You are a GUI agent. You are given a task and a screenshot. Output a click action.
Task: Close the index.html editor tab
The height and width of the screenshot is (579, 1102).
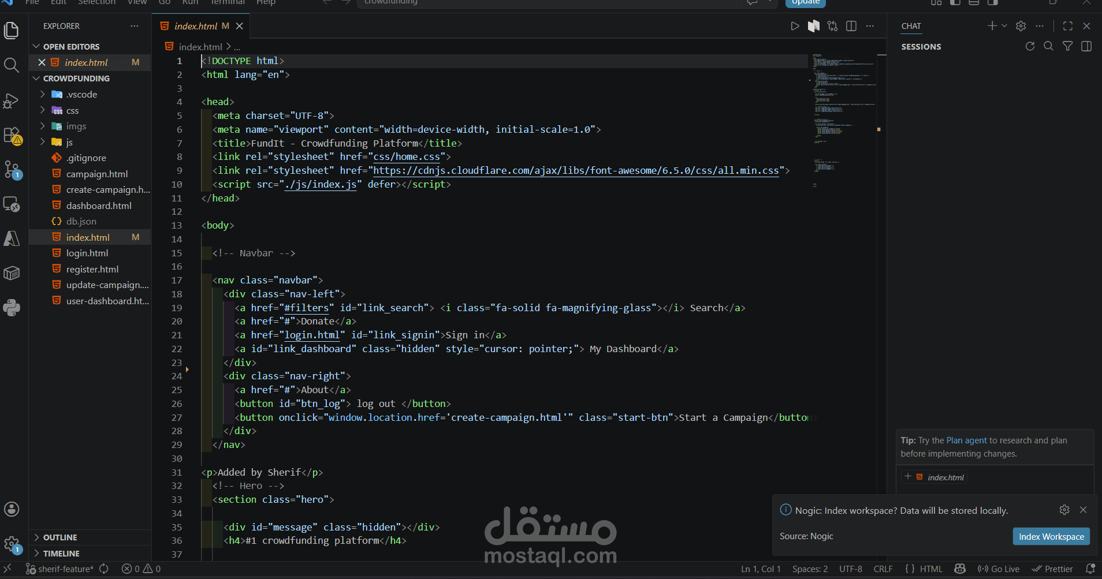239,26
